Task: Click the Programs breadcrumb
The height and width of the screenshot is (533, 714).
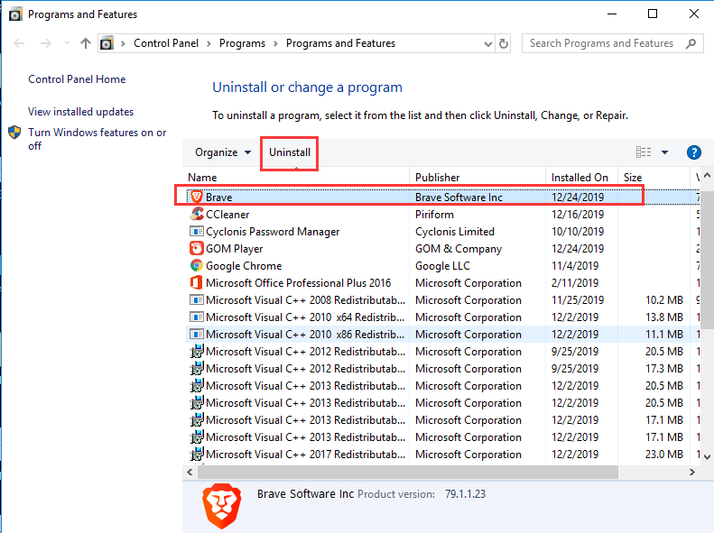Action: point(242,43)
